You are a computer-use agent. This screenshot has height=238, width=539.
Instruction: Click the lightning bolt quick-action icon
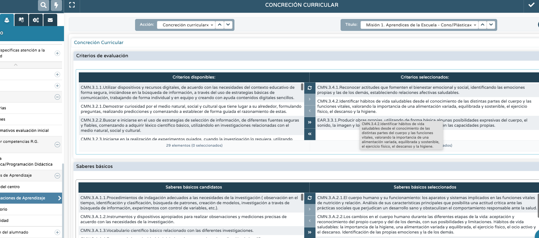coord(56,5)
